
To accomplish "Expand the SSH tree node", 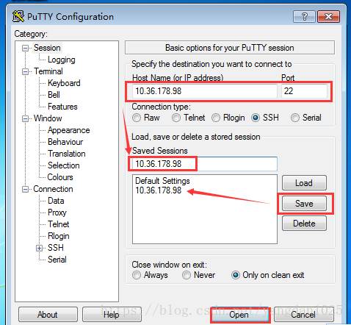I will pyautogui.click(x=39, y=248).
